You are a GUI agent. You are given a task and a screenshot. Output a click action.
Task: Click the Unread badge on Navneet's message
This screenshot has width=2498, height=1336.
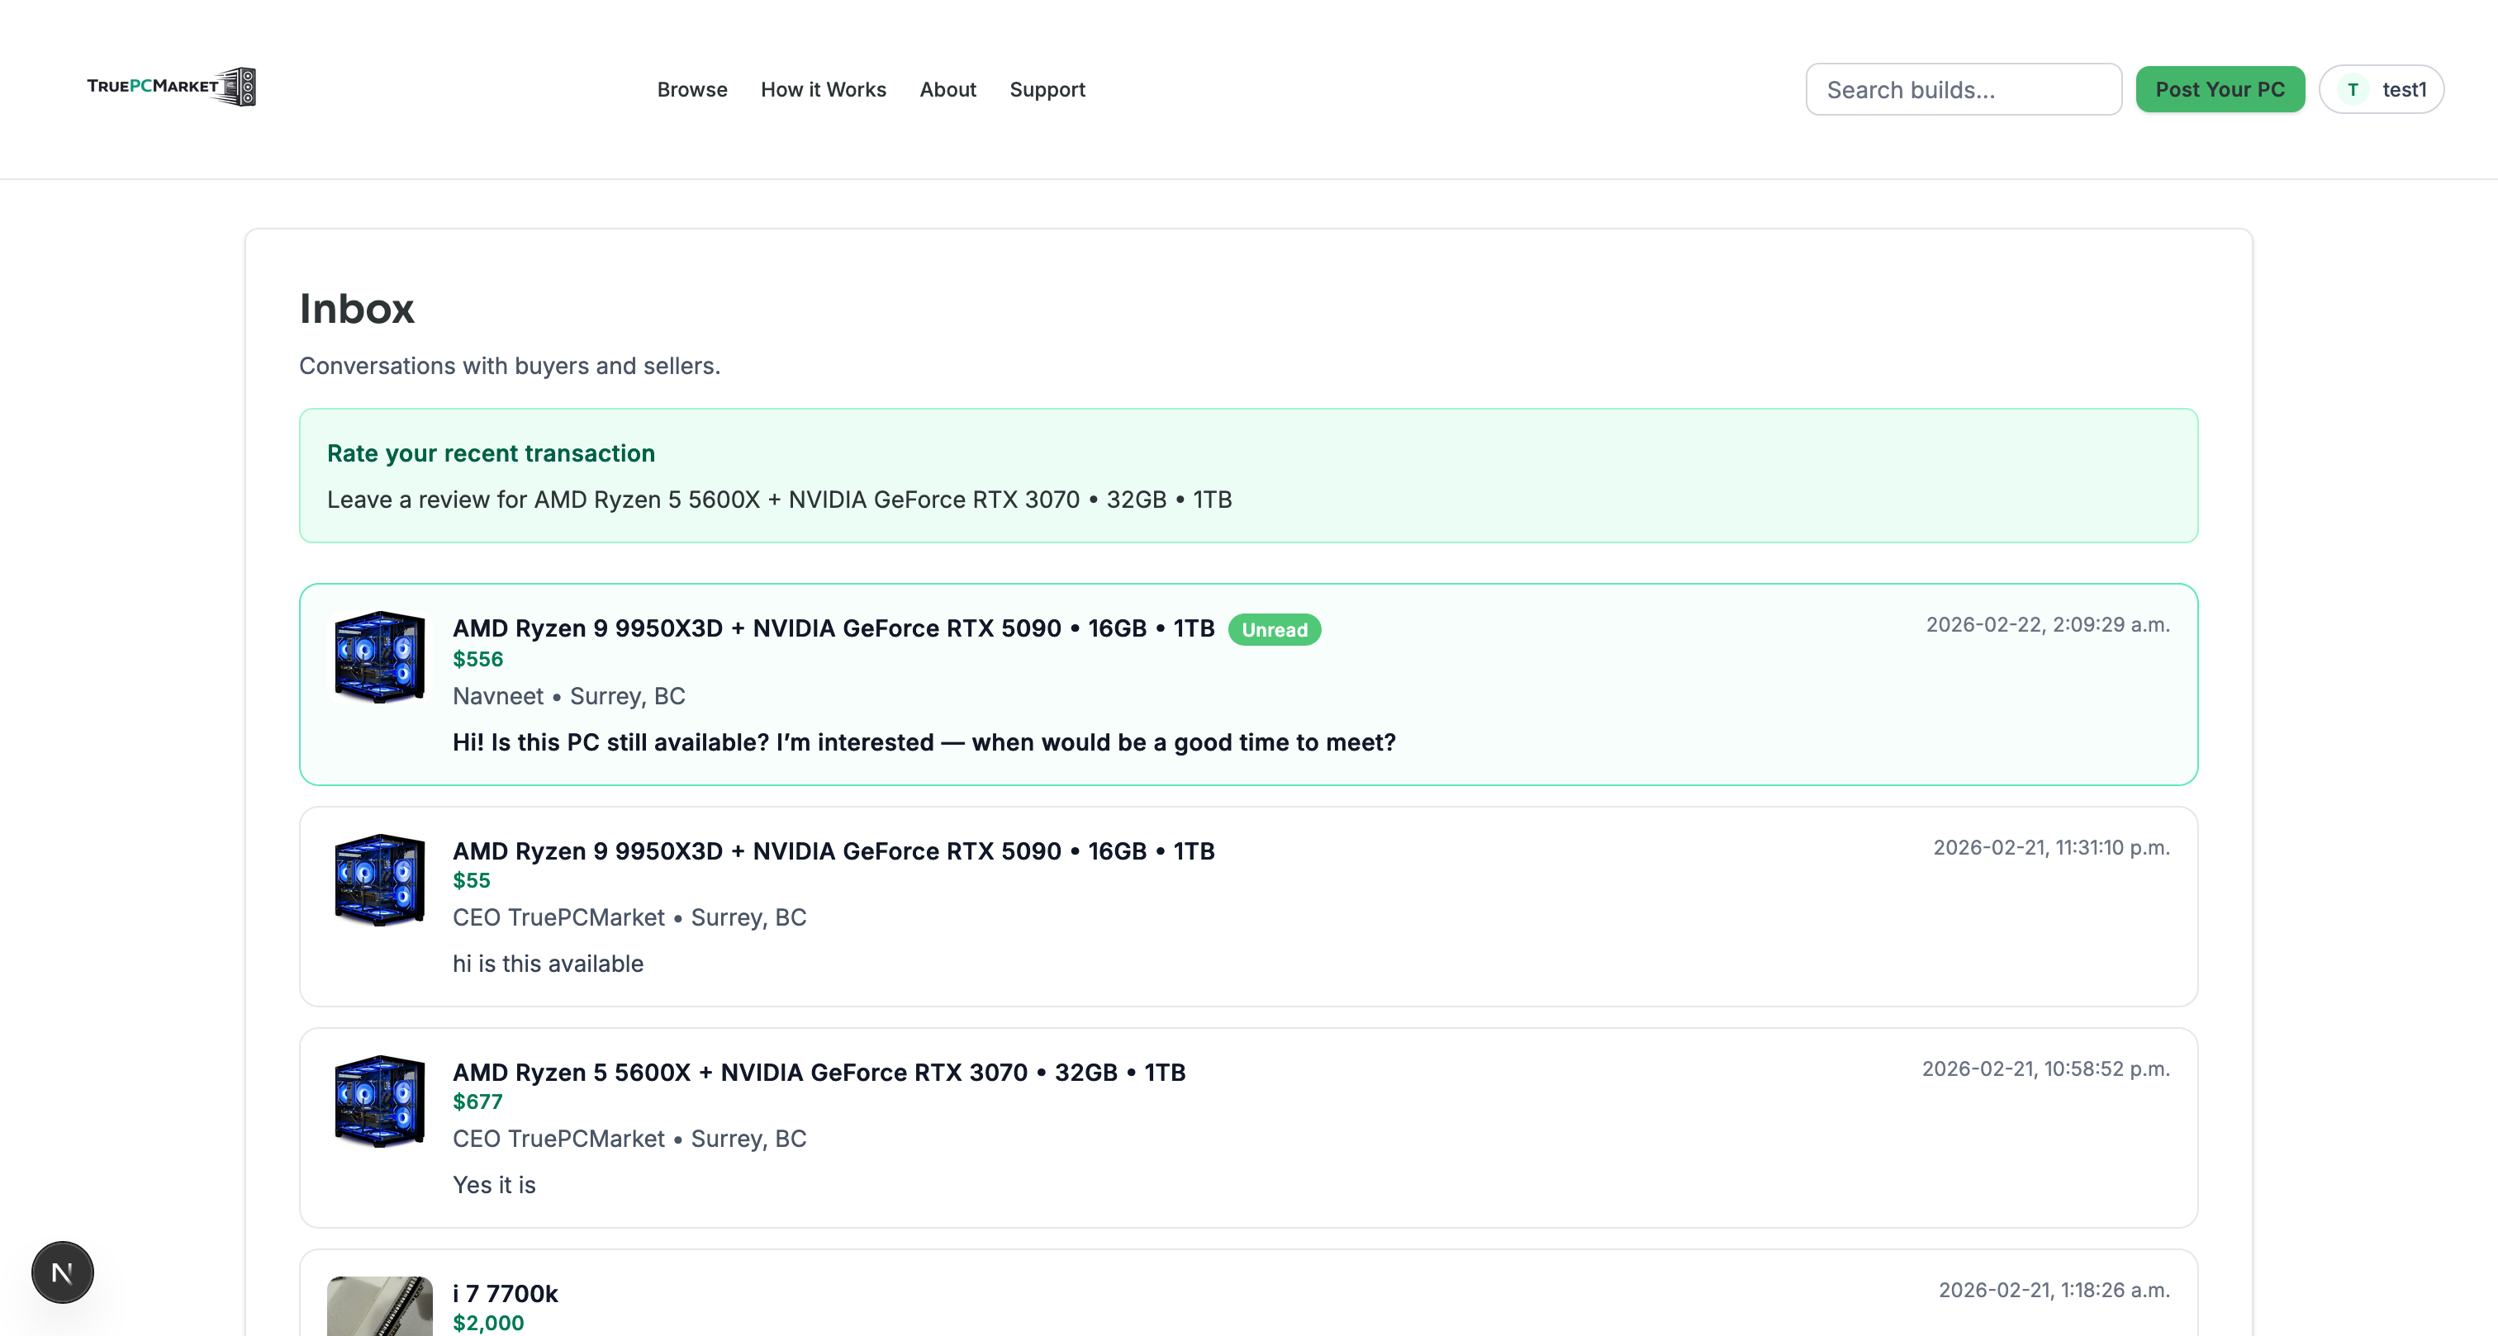(1275, 629)
